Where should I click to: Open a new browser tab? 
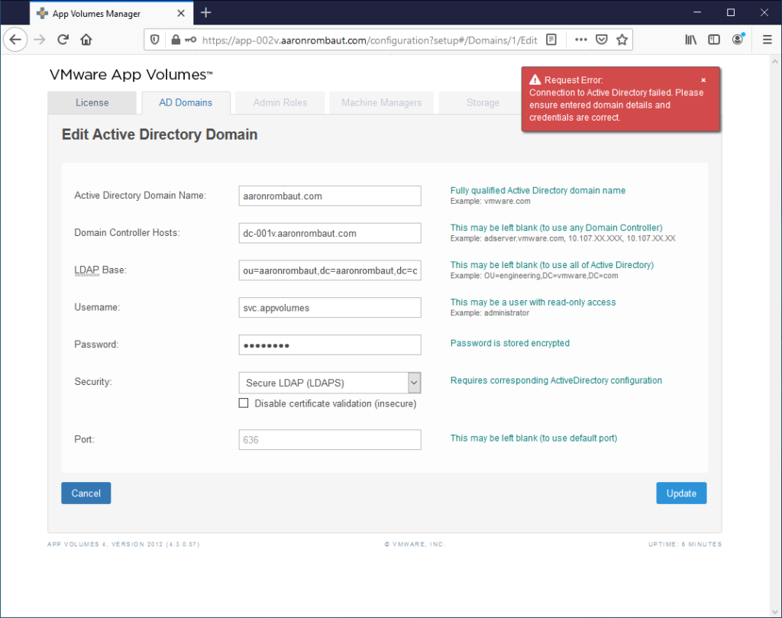click(x=205, y=13)
